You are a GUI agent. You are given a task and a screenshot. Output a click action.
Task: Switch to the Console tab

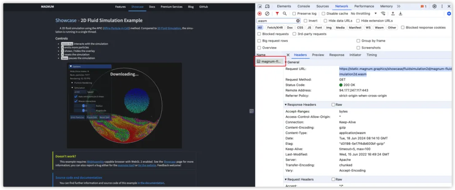pos(303,6)
